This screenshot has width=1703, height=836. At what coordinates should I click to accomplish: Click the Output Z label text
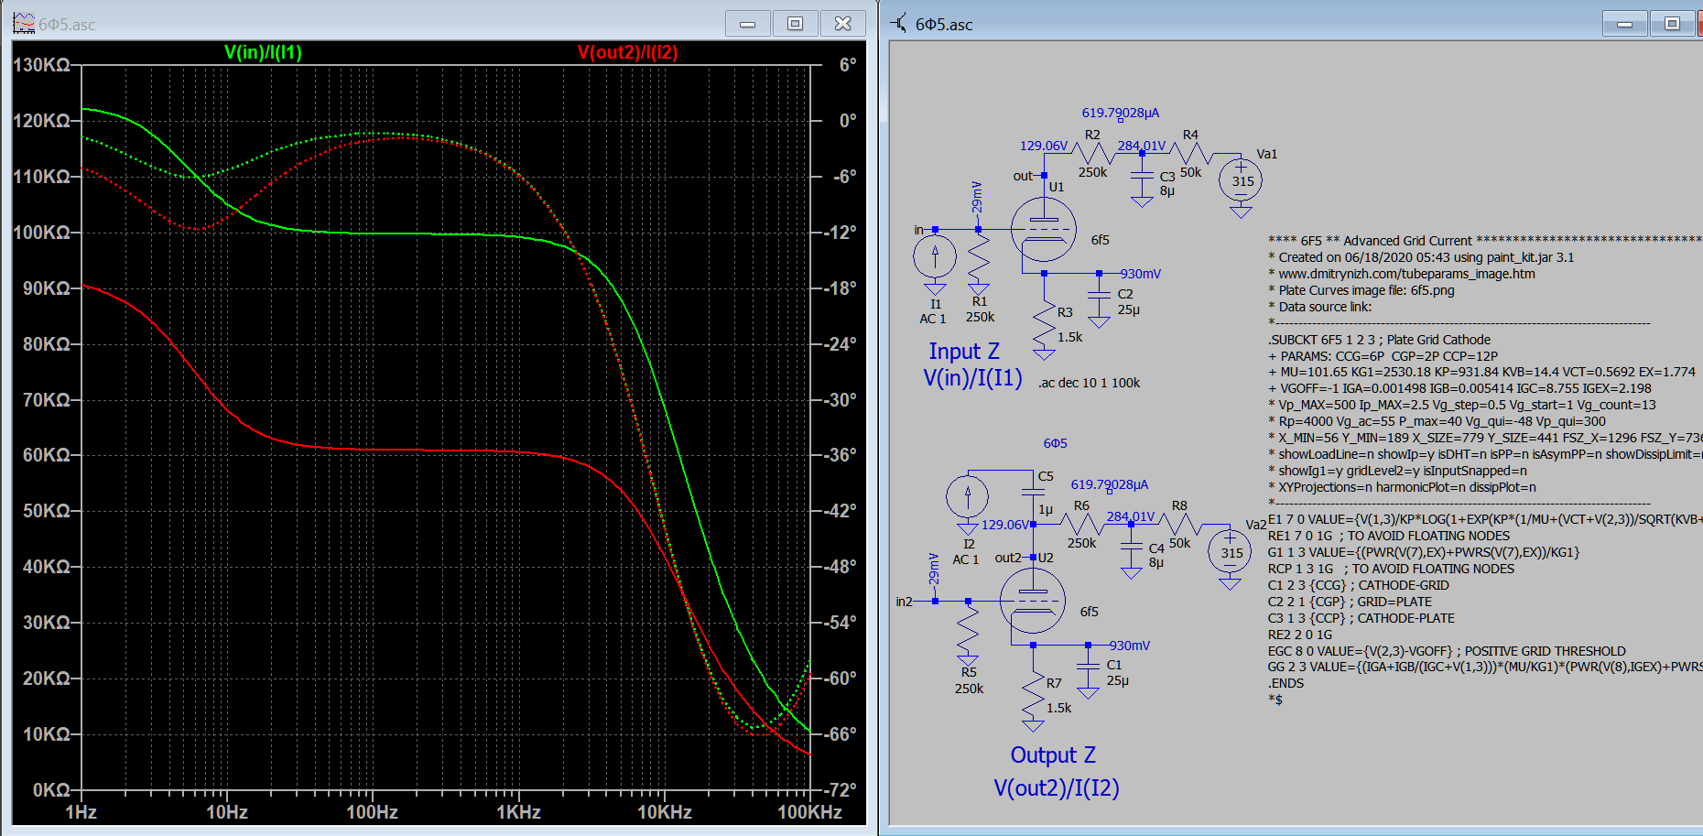1053,755
